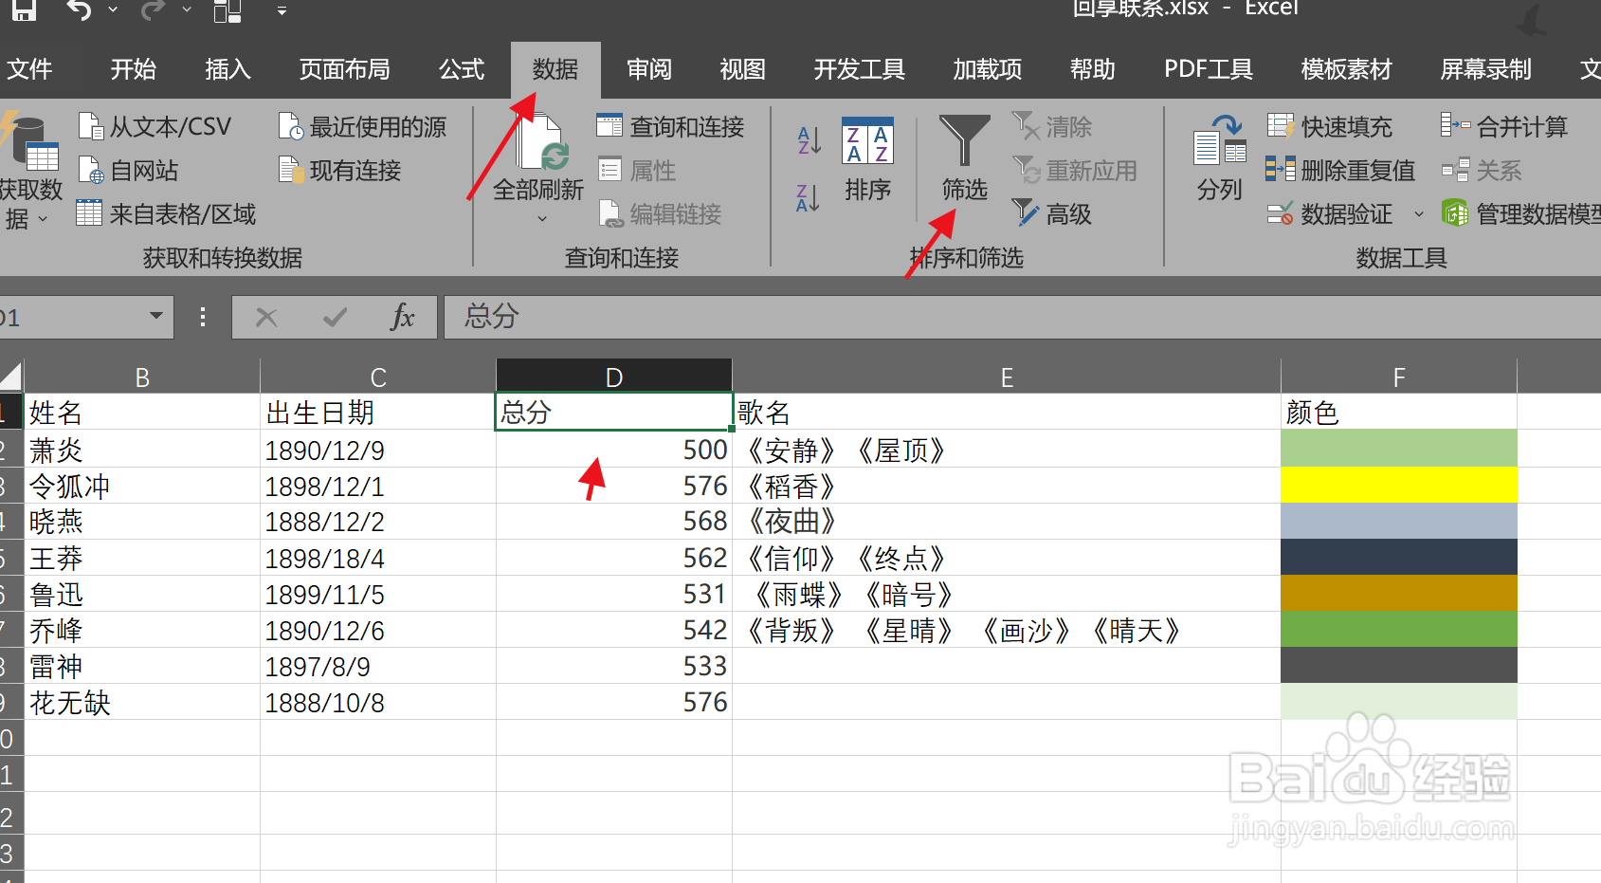The height and width of the screenshot is (883, 1601).
Task: Open the 加载项 ribbon tab
Action: (988, 69)
